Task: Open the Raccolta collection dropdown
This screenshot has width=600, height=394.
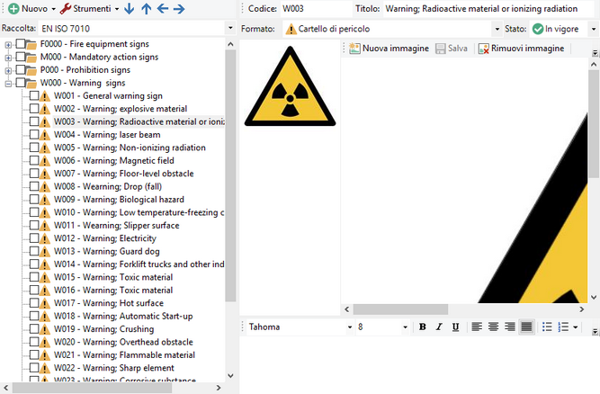Action: tap(231, 29)
